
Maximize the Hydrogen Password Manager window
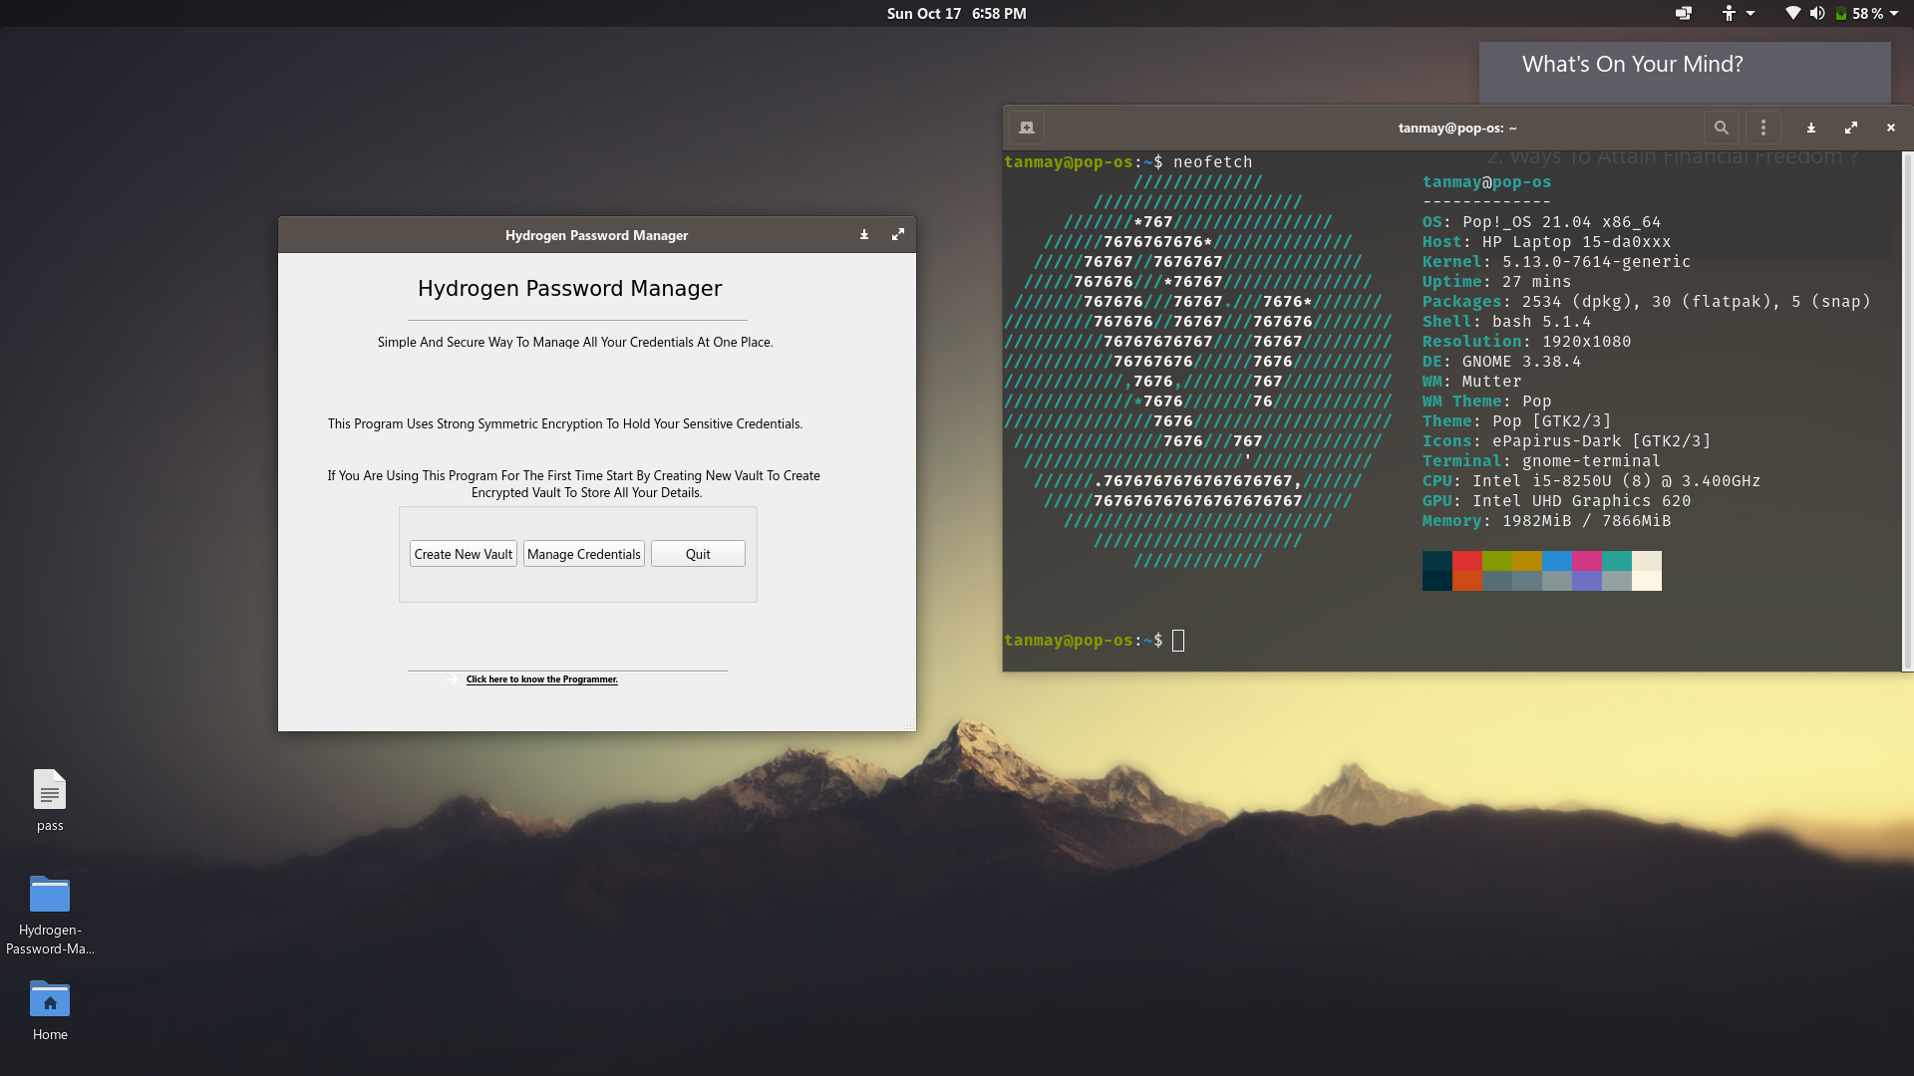[x=897, y=235]
